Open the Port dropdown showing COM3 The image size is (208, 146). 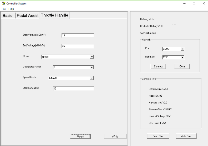173,49
